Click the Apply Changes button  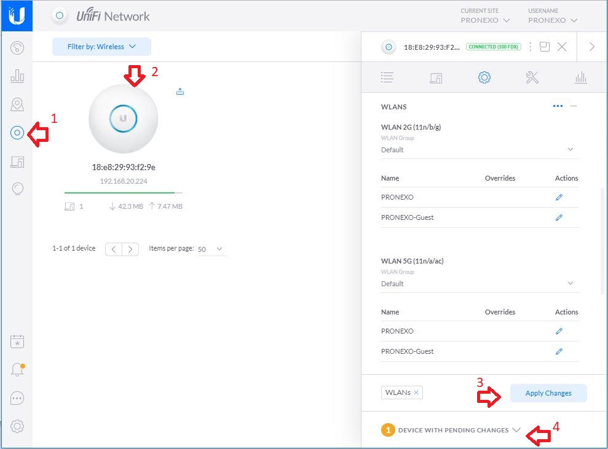(x=548, y=393)
